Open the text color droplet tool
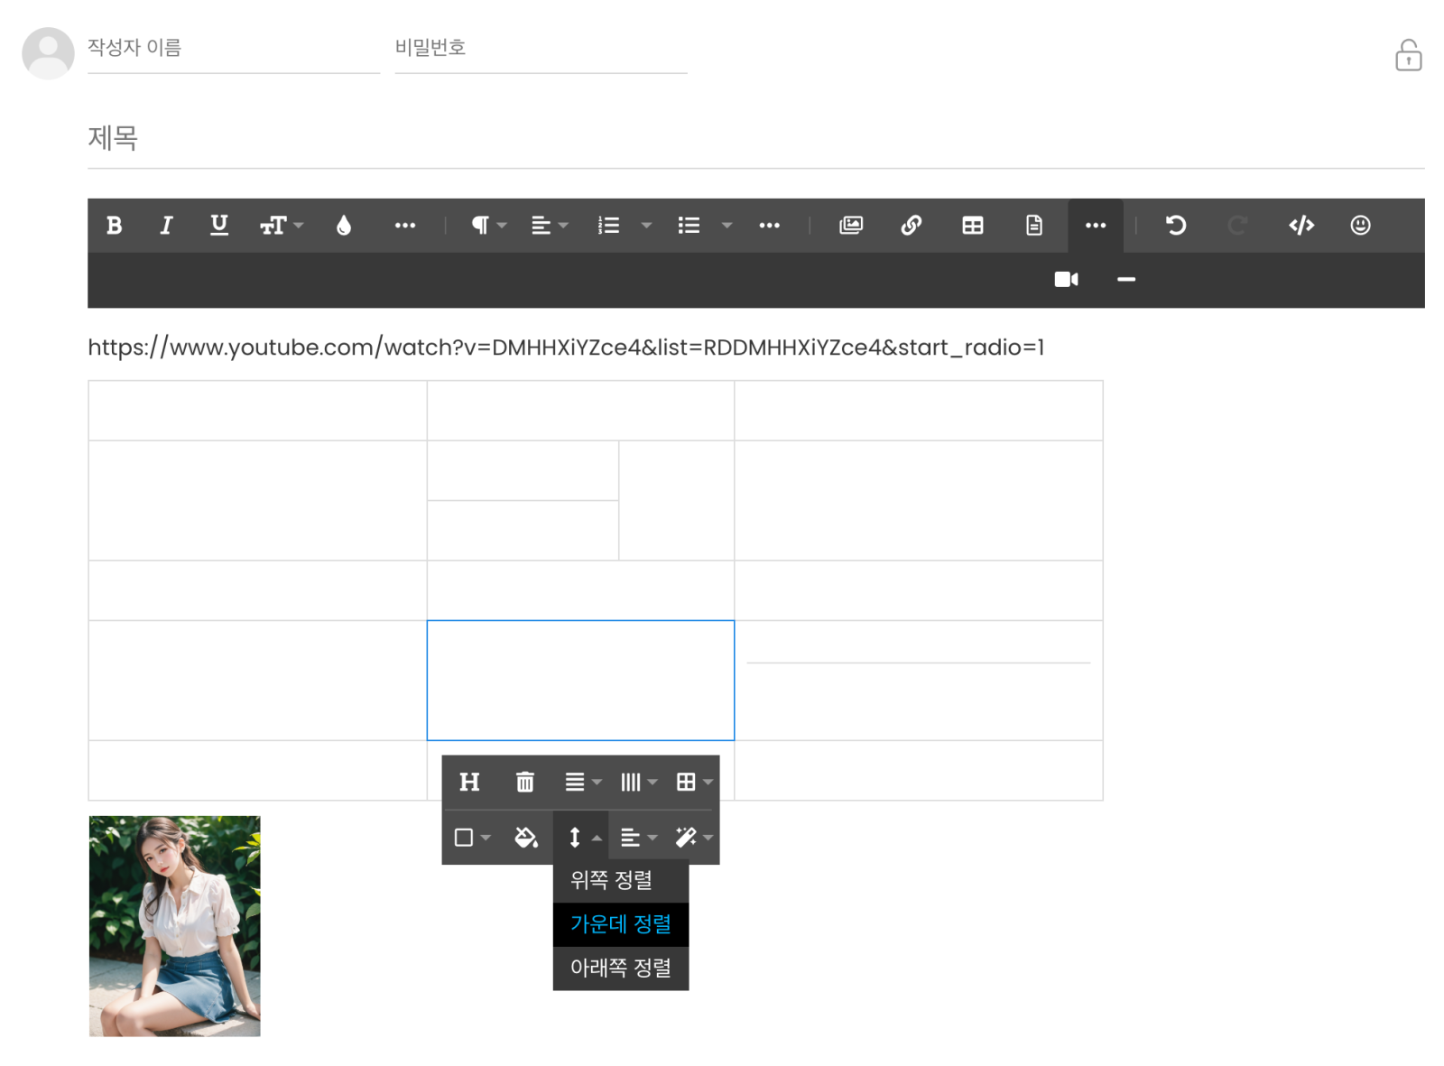 point(343,226)
